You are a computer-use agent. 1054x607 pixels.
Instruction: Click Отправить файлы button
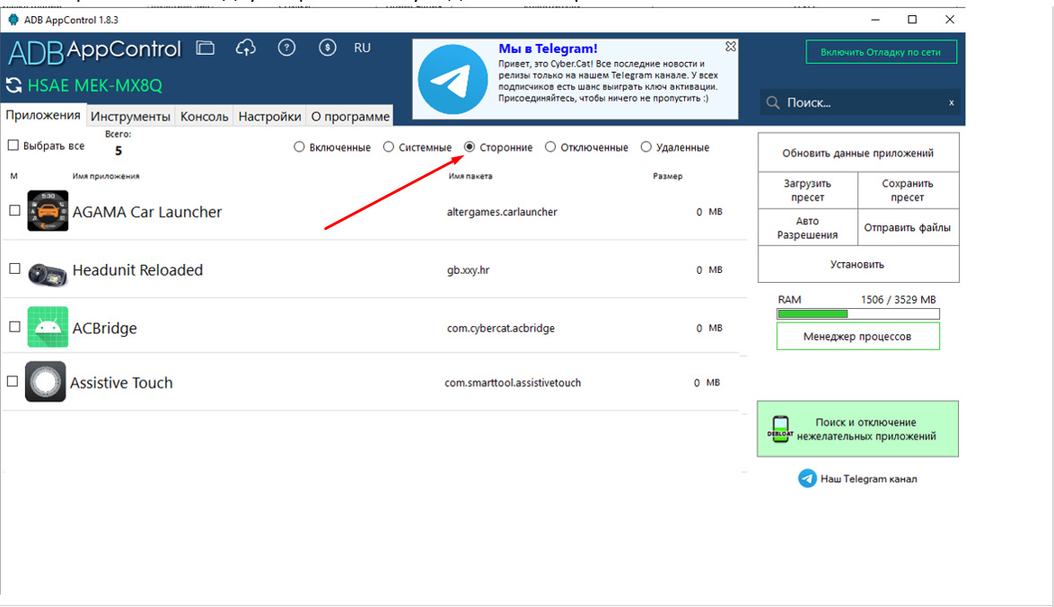[x=908, y=227]
